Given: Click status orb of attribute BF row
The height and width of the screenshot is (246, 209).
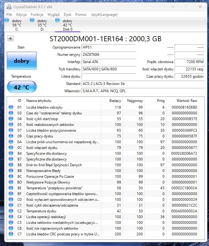Looking at the screenshot, I should (11, 194).
